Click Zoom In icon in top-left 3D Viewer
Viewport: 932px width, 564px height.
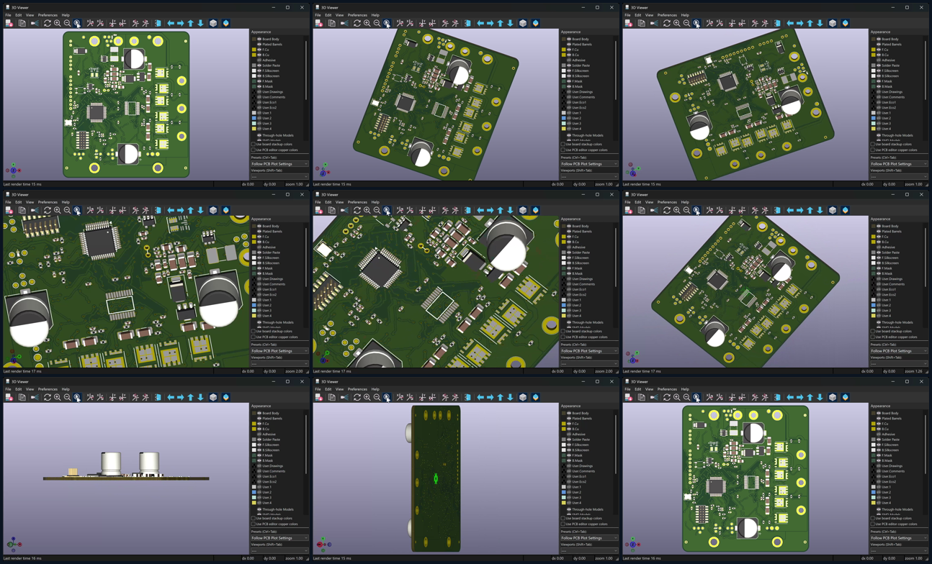coord(58,23)
